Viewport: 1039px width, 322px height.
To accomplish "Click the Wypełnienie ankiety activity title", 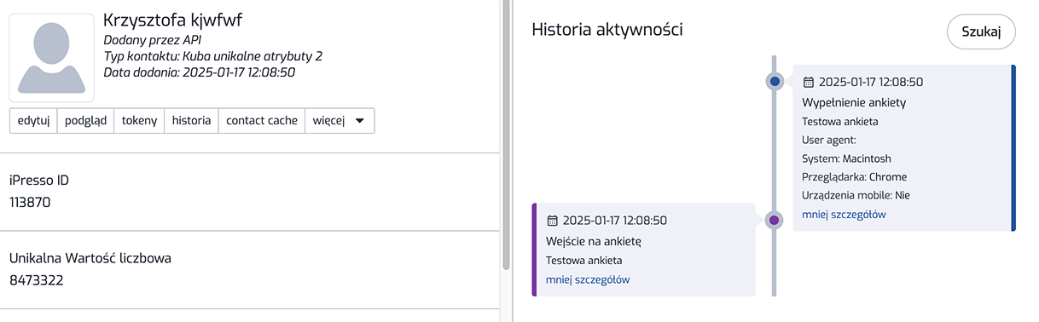I will [854, 102].
